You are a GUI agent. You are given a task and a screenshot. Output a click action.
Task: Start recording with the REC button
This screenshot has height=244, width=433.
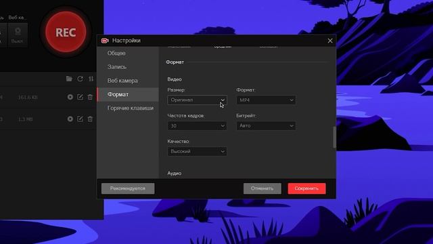[x=66, y=32]
